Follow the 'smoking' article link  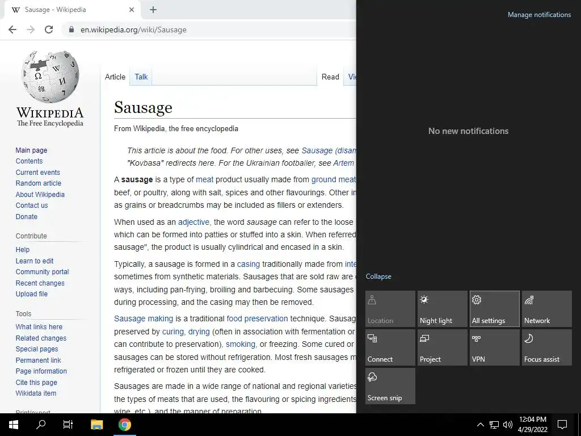(241, 344)
